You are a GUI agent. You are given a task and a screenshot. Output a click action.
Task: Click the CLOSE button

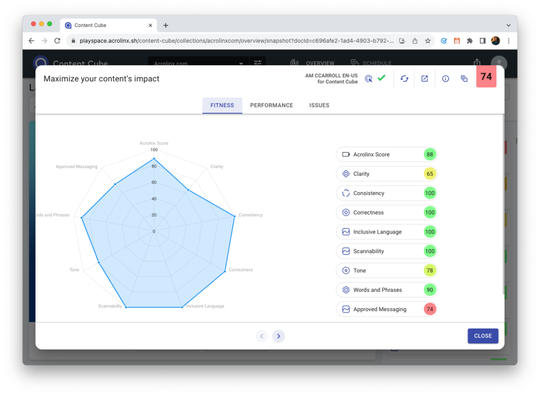coord(483,336)
